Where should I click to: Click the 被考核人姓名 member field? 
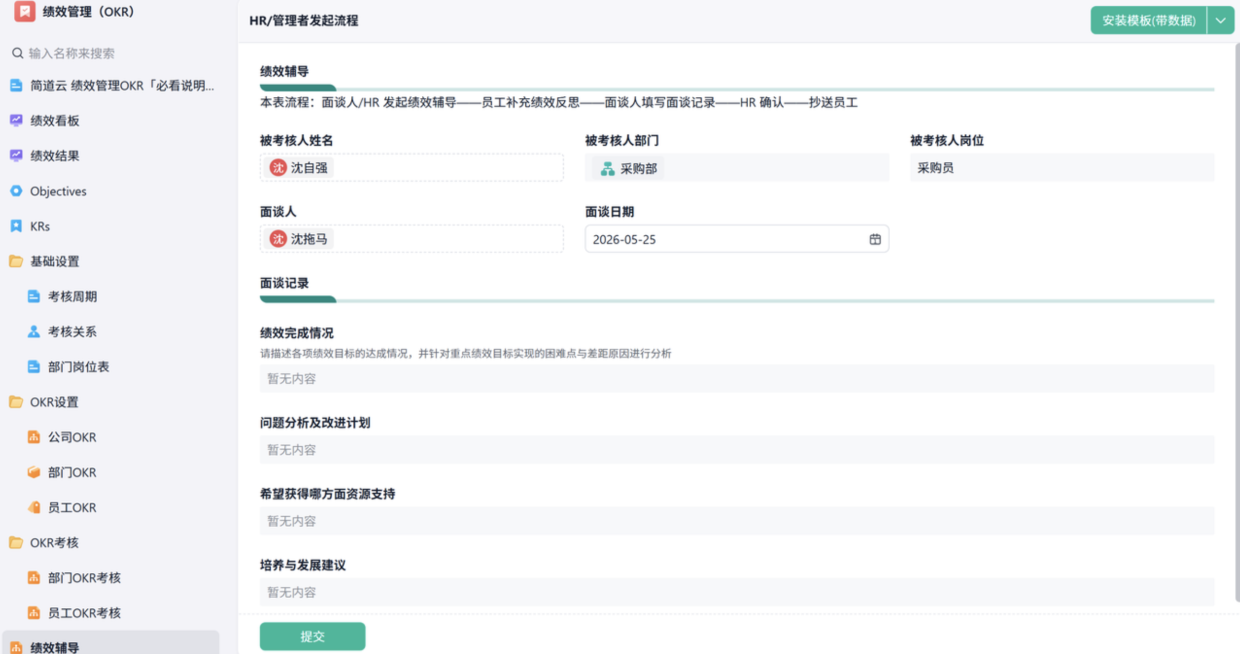tap(412, 168)
